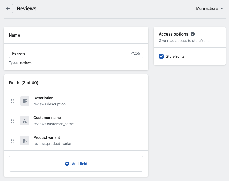Uncheck the Storefronts checkbox

(161, 56)
